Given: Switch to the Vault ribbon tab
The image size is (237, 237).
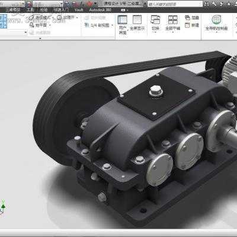Looking at the screenshot, I should [x=79, y=10].
